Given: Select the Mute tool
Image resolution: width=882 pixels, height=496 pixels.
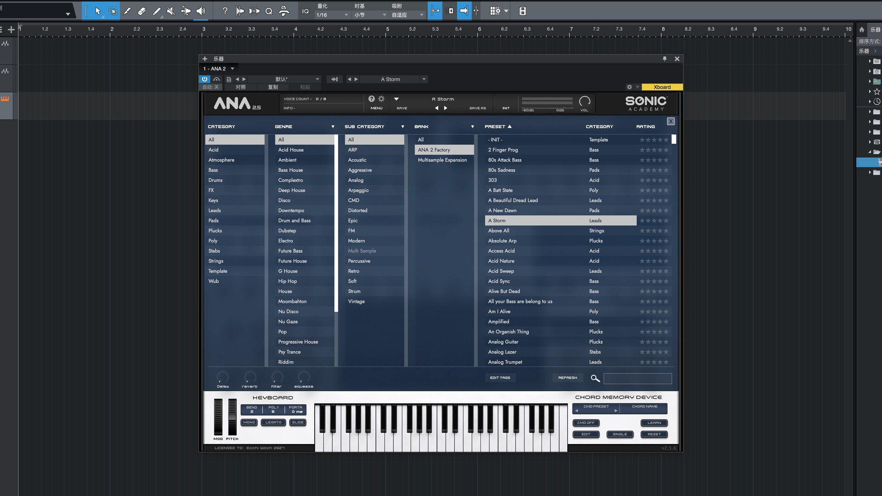Looking at the screenshot, I should [x=171, y=11].
